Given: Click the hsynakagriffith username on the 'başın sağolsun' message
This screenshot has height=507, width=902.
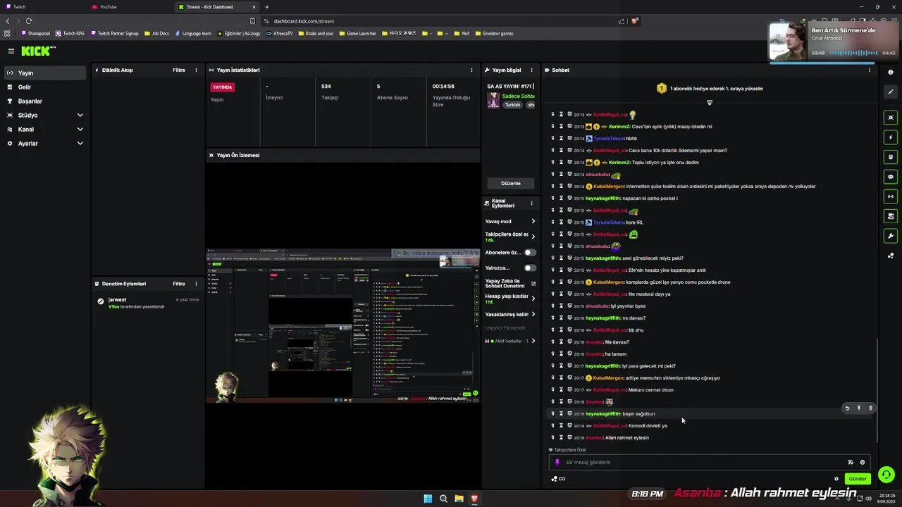Looking at the screenshot, I should (603, 414).
